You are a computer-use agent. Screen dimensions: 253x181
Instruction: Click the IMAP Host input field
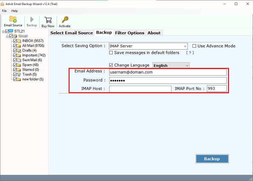pyautogui.click(x=140, y=89)
